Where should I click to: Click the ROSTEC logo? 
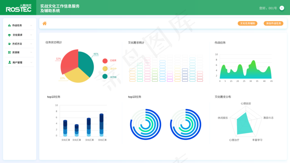pos(19,8)
